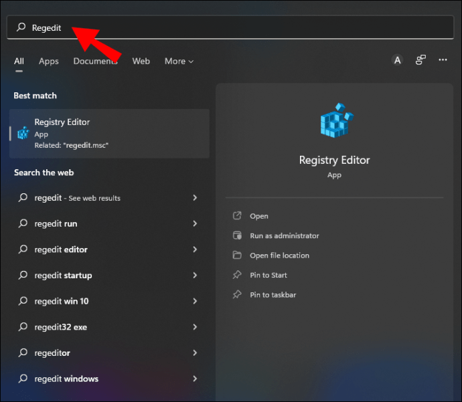Click the Open action's launch icon
Screen dimensions: 462x402
click(237, 215)
